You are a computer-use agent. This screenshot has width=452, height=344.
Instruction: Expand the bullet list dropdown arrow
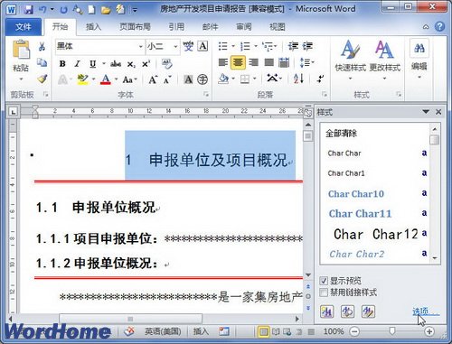click(x=233, y=46)
